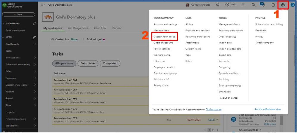Switch to My workspace tab
Screen dimensions: 297x133
click(53, 28)
